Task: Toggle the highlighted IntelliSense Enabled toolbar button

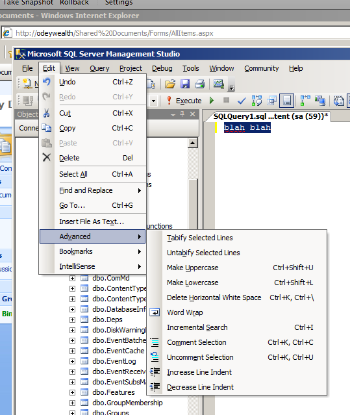Action: pyautogui.click(x=287, y=101)
